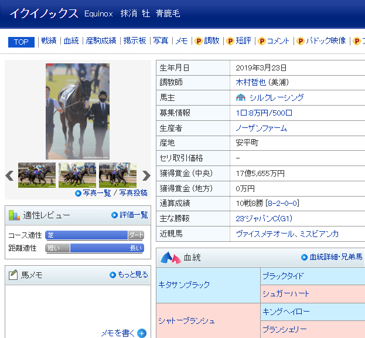Click the premium P icon beside コメント
This screenshot has height=338, width=365.
tap(262, 41)
